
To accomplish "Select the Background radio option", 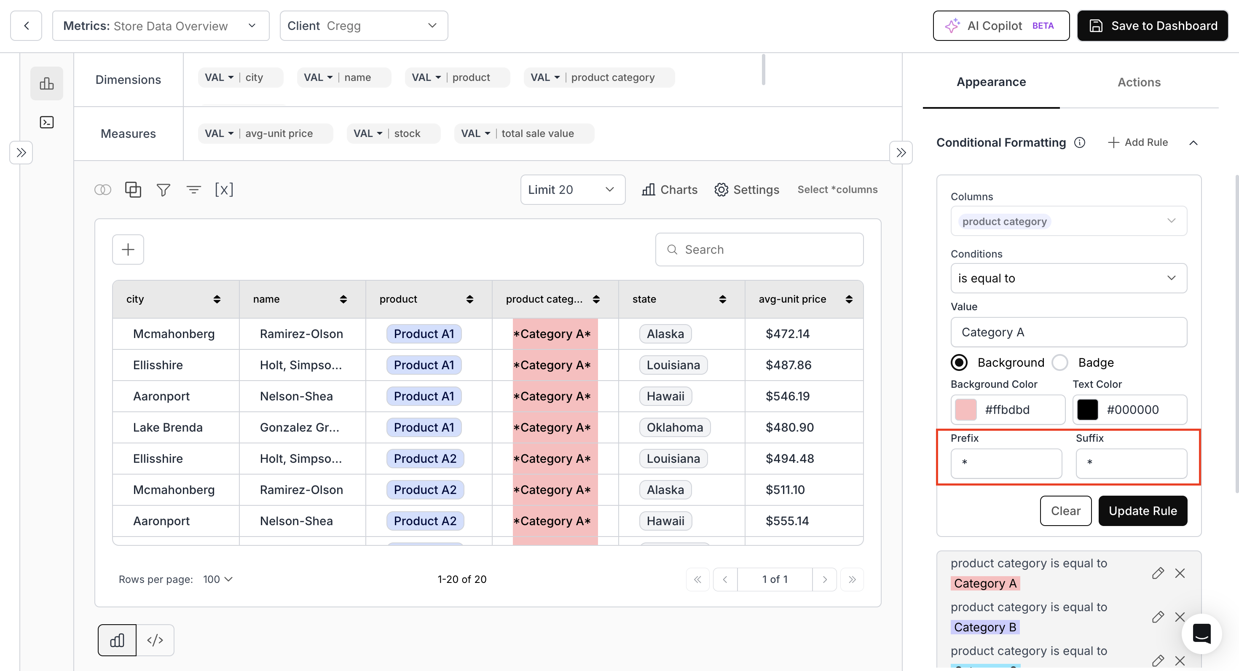I will click(x=959, y=362).
